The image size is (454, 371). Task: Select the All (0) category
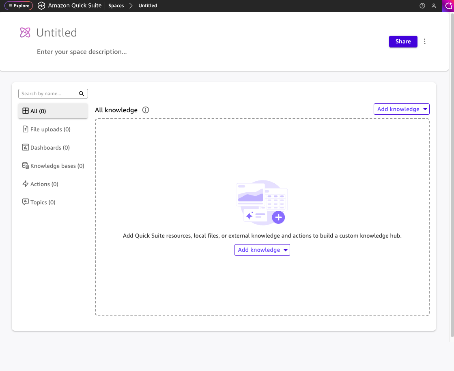[53, 111]
